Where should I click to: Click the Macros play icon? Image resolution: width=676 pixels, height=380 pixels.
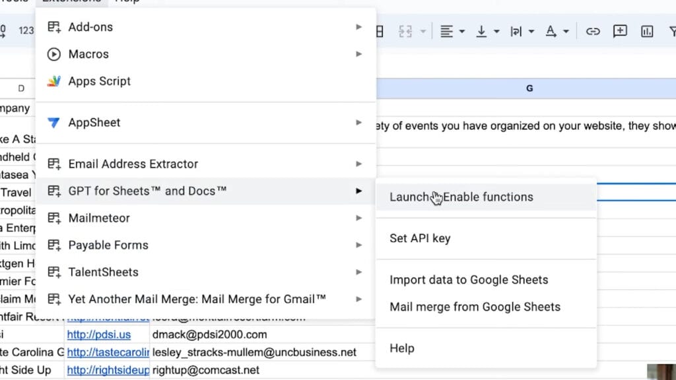54,54
